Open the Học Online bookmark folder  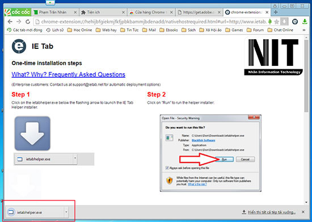click(79, 30)
